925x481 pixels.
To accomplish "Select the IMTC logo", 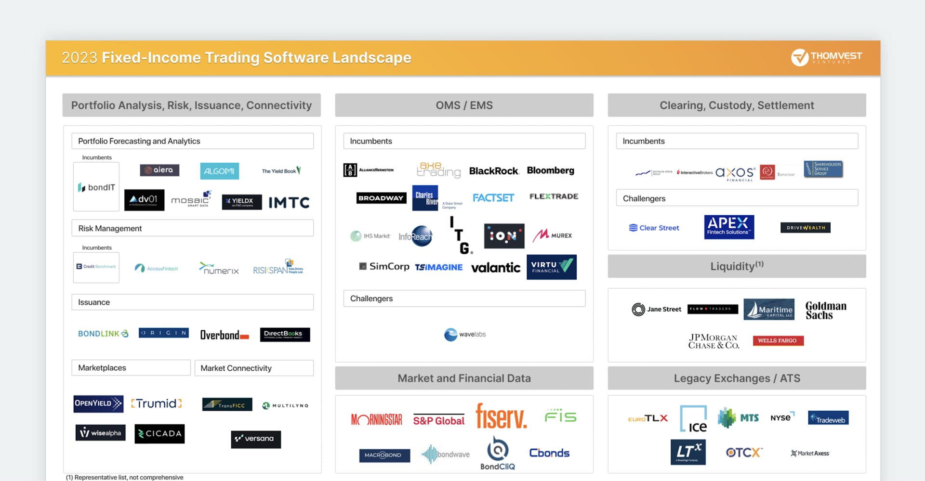I will coord(289,202).
